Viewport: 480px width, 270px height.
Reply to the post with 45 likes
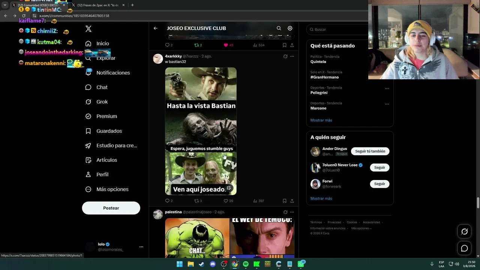point(169,45)
